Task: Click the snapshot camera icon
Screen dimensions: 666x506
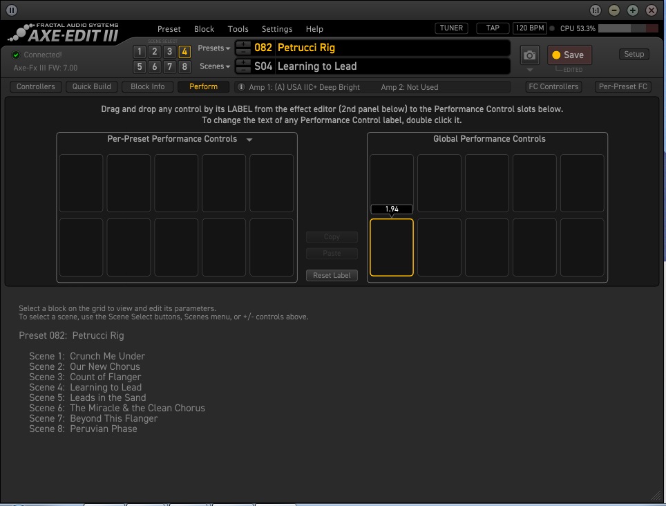Action: point(530,55)
